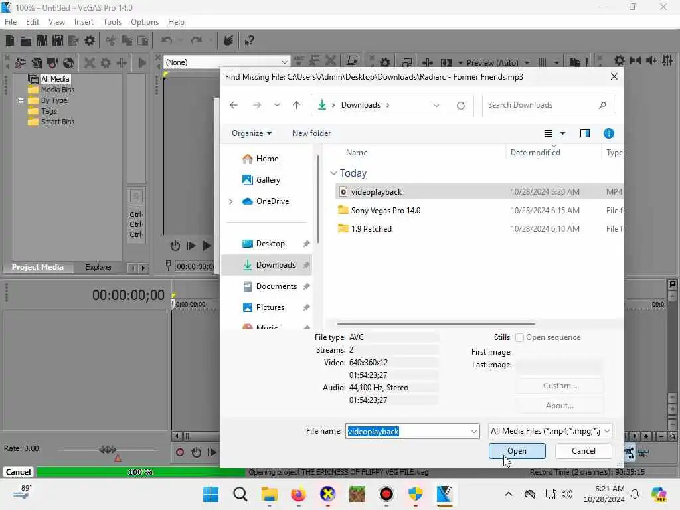Click the Cut scissors icon in VEGAS toolbar
The height and width of the screenshot is (510, 680).
[111, 41]
